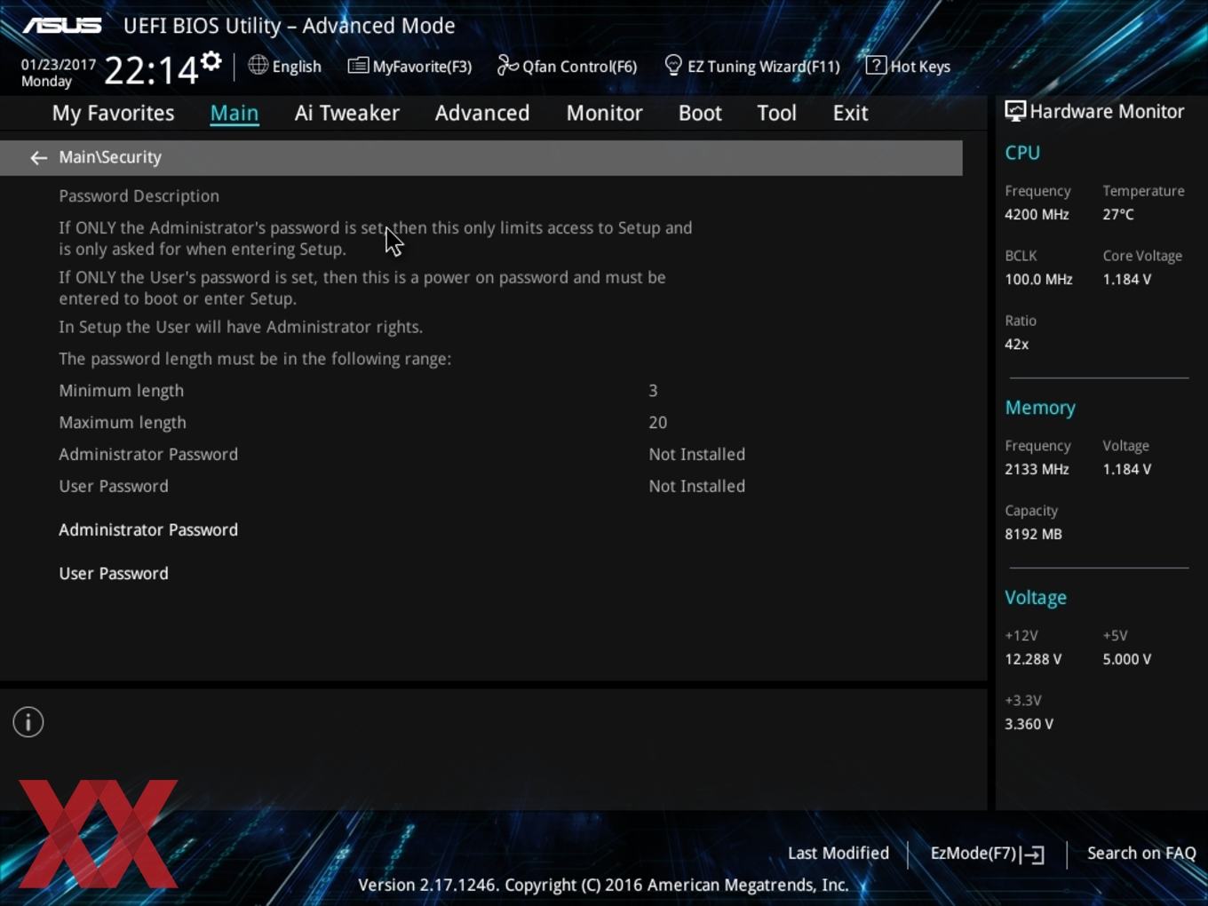
Task: Click the globe language icon
Action: coord(258,65)
